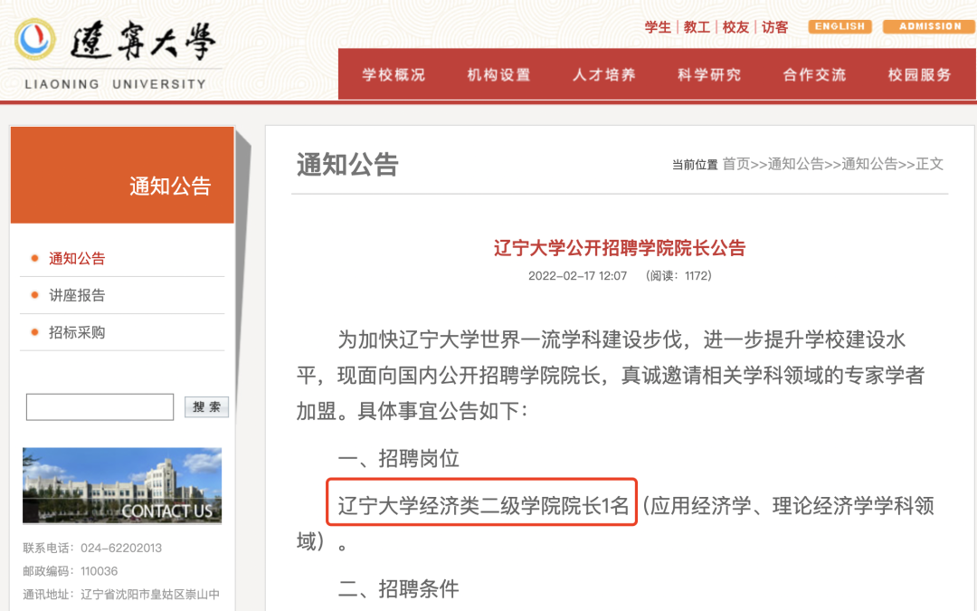Screen dimensions: 977x611
Task: Open the 访客 link in top bar
Action: [x=774, y=27]
